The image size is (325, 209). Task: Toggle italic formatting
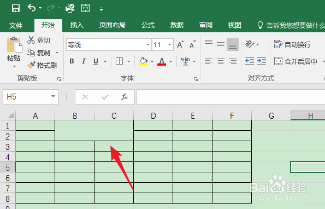(84, 61)
